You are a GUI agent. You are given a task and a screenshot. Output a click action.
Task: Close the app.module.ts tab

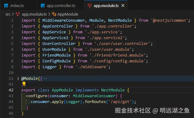(123, 6)
